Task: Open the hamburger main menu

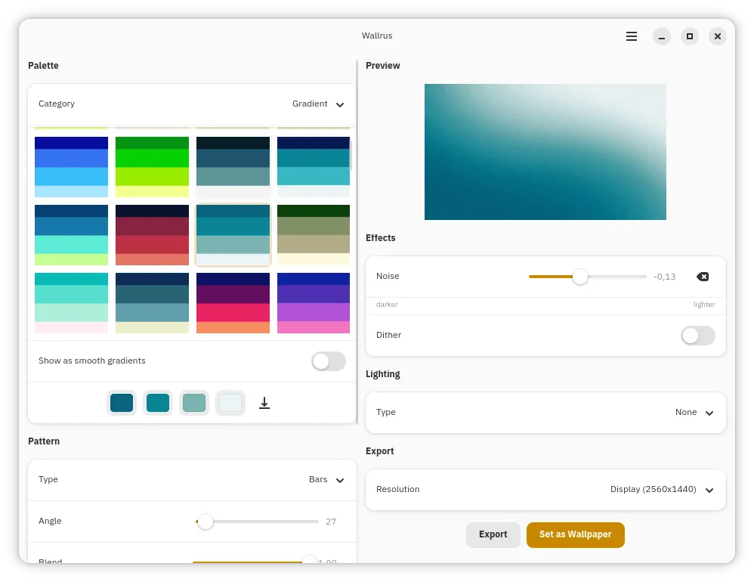Action: tap(632, 36)
